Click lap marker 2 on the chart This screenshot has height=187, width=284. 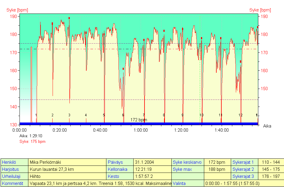pyautogui.click(x=53, y=115)
